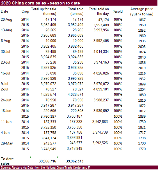
Task: Select the average price 1700 cell
Action: tap(142, 143)
